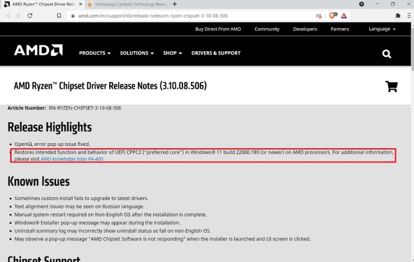Open the Partners link

click(x=340, y=29)
